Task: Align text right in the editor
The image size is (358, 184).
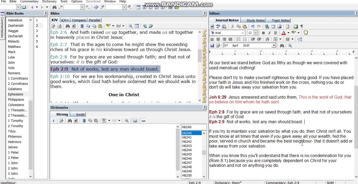Action: pos(224,39)
